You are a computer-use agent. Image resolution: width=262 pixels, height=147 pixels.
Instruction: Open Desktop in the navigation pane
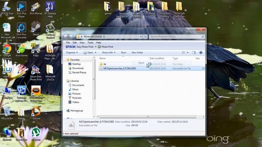pyautogui.click(x=75, y=64)
